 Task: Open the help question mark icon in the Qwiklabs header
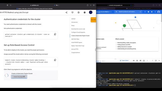(78, 12)
